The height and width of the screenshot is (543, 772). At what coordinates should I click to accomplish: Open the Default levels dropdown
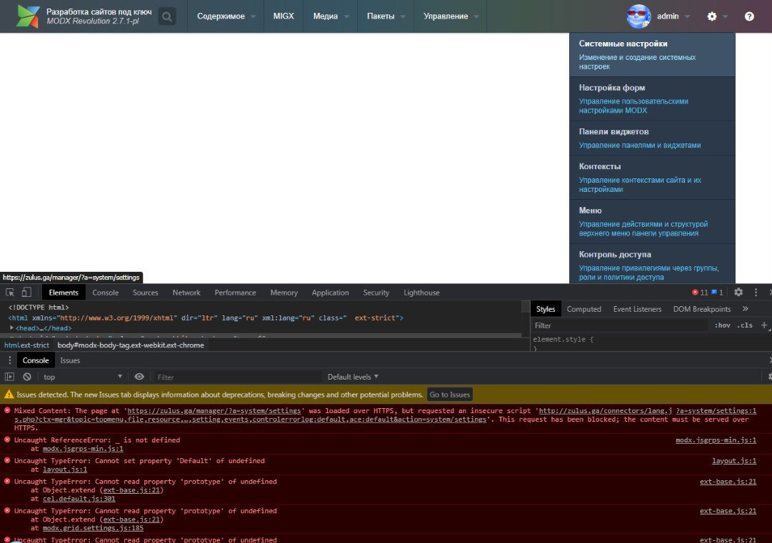[353, 377]
